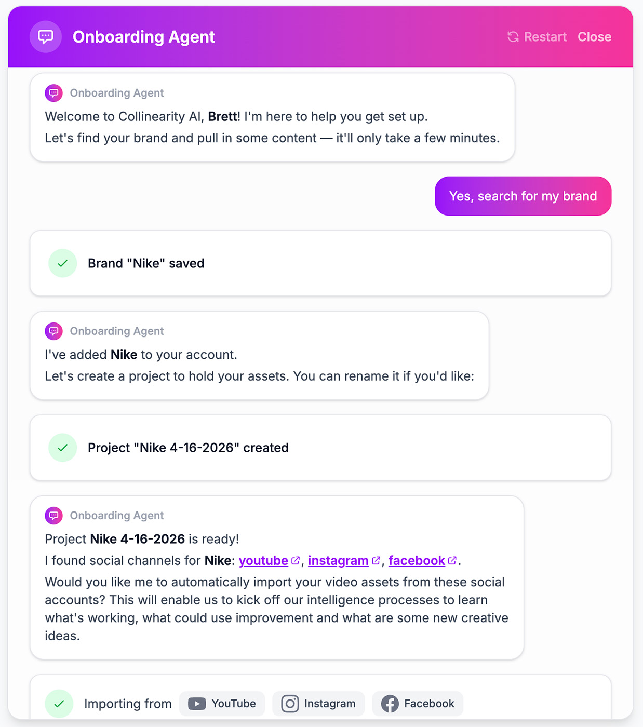Click the Restart refresh icon in the header
Image resolution: width=643 pixels, height=727 pixels.
[x=513, y=36]
